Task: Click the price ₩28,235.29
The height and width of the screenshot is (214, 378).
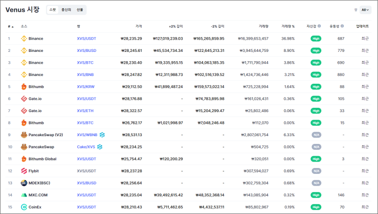Action: point(132,38)
